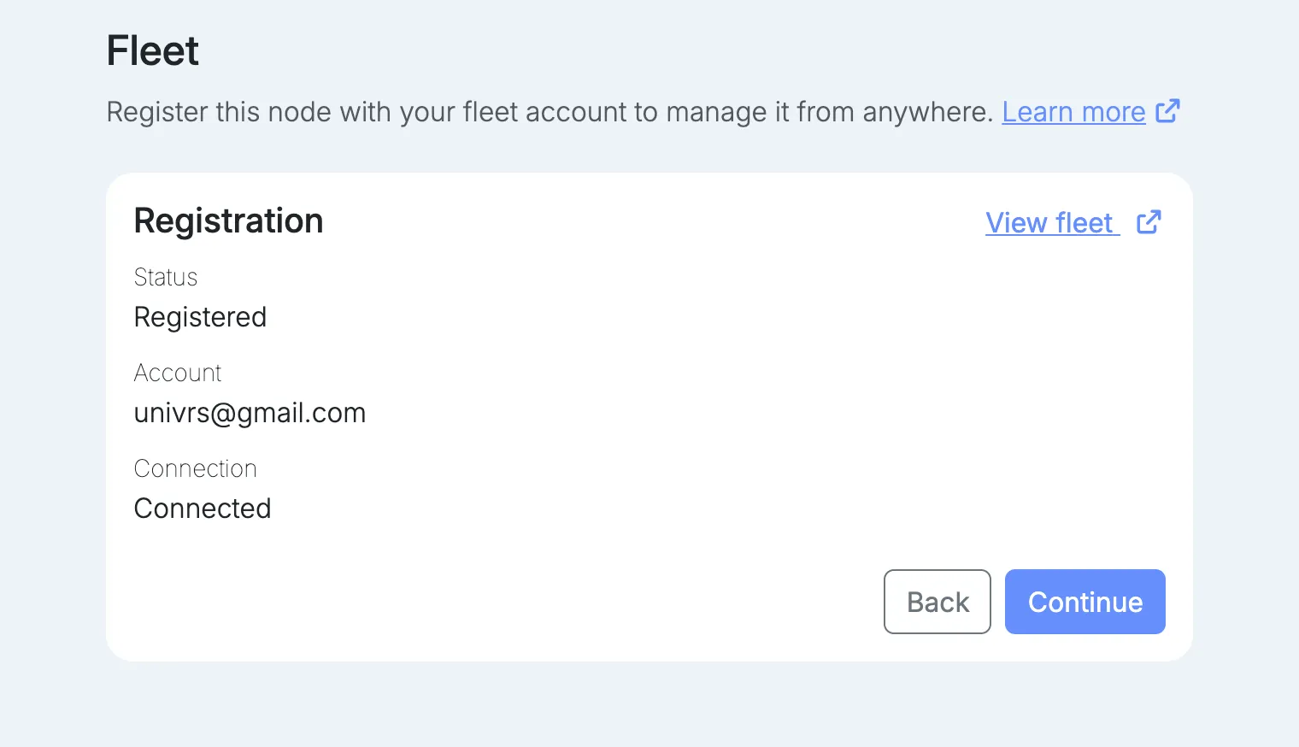This screenshot has height=747, width=1299.
Task: Click the Account field label
Action: [178, 373]
